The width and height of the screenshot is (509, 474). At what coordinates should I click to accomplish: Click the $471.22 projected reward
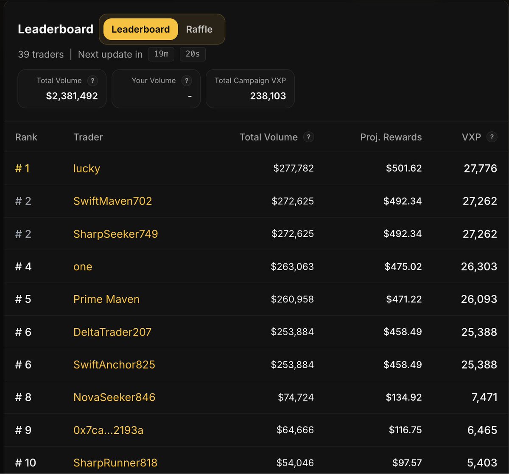(404, 299)
